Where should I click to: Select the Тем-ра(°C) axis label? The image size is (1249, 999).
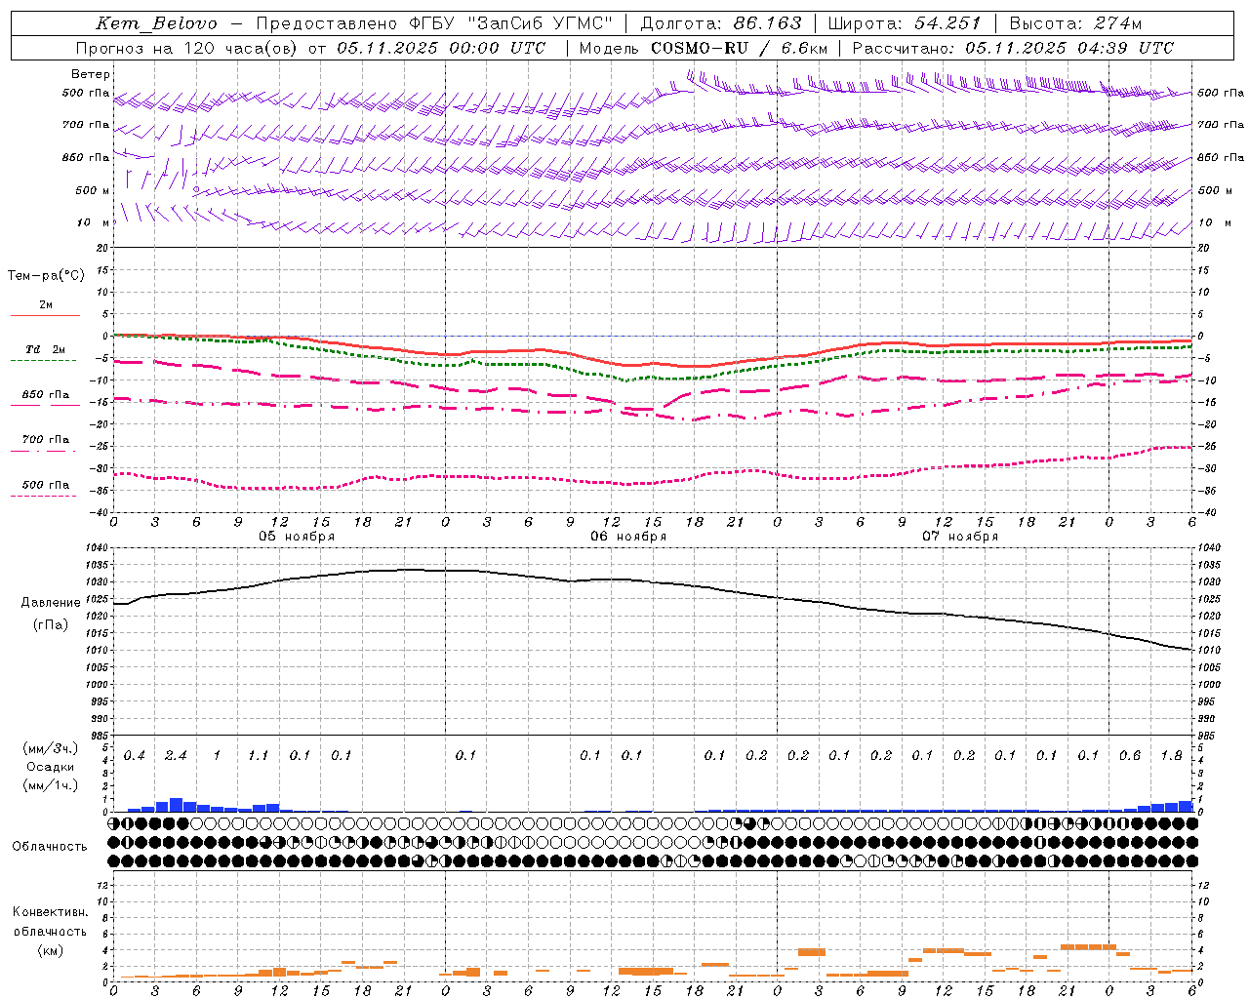click(x=46, y=276)
